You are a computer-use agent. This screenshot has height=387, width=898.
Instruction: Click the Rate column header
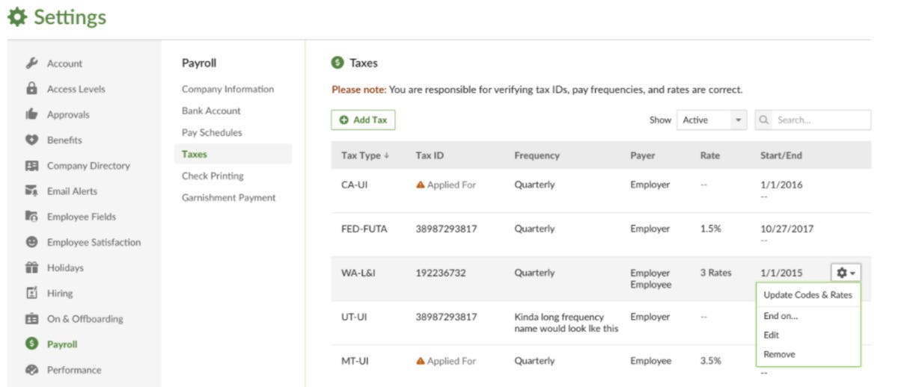click(709, 156)
